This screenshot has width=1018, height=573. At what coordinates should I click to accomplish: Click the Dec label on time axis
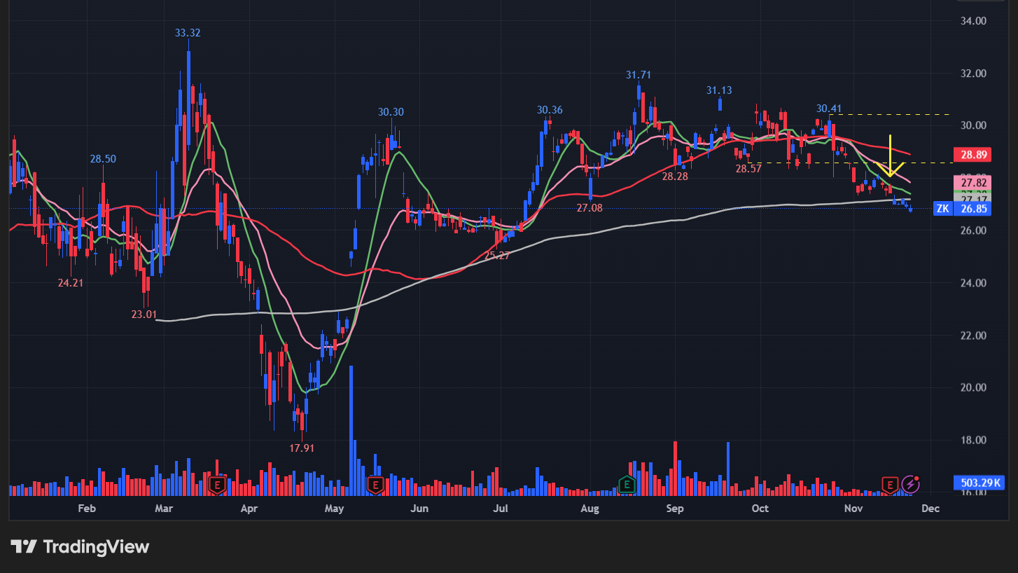click(x=930, y=508)
